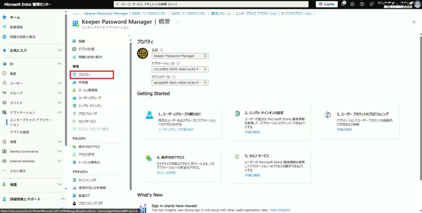Viewport: 422px width, 213px height.
Task: Open 概要 under ID in sidebar
Action: [x=13, y=74]
